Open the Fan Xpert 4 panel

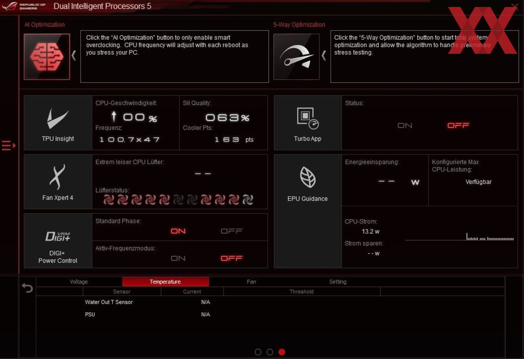58,182
